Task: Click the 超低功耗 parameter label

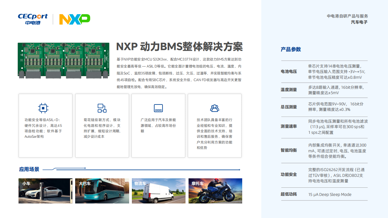Action: click(289, 194)
